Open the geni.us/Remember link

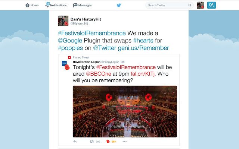tap(143, 48)
